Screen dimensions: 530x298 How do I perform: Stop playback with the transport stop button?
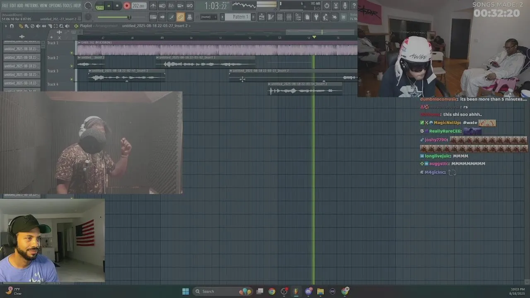(x=117, y=6)
